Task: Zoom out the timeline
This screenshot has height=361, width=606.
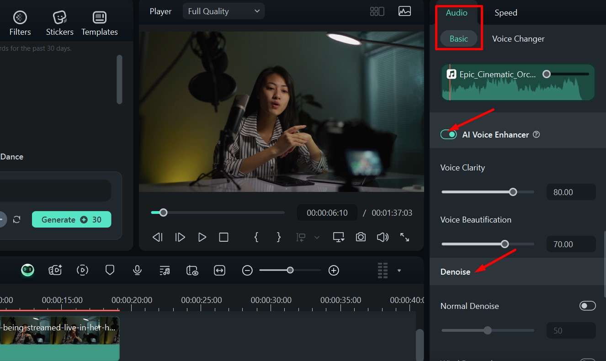Action: pyautogui.click(x=247, y=271)
